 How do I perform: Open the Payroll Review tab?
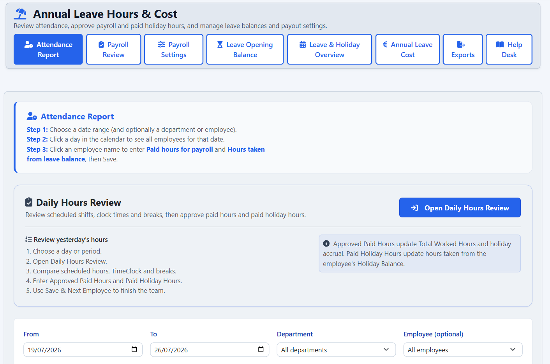[114, 49]
